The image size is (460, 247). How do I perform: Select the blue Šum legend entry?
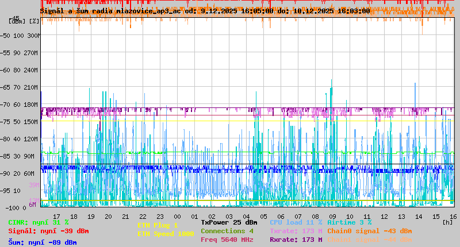coord(43,242)
